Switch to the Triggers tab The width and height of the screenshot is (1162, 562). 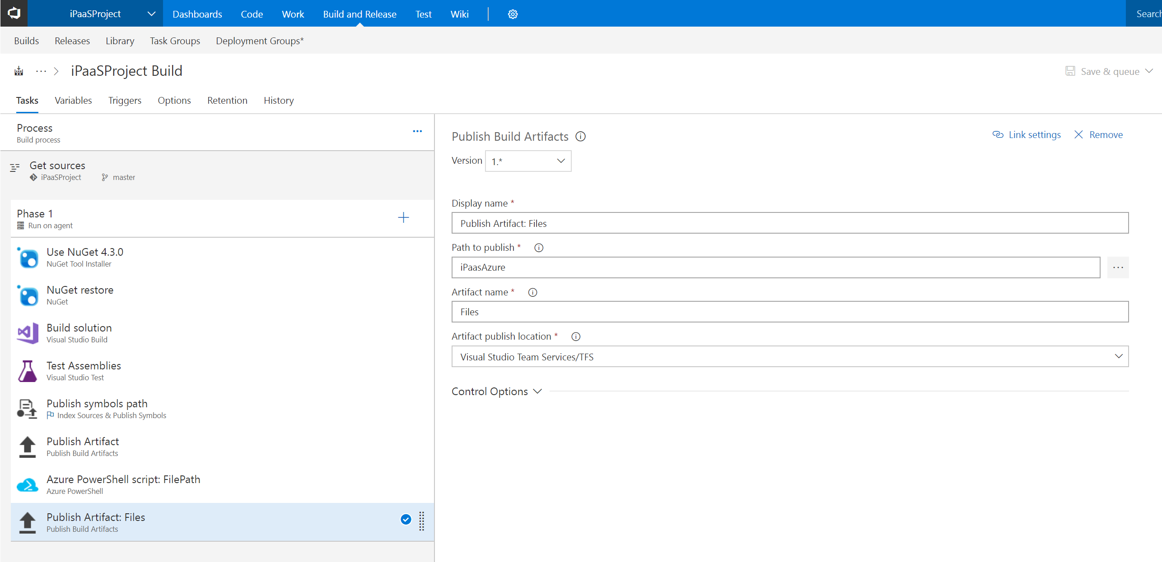click(125, 101)
